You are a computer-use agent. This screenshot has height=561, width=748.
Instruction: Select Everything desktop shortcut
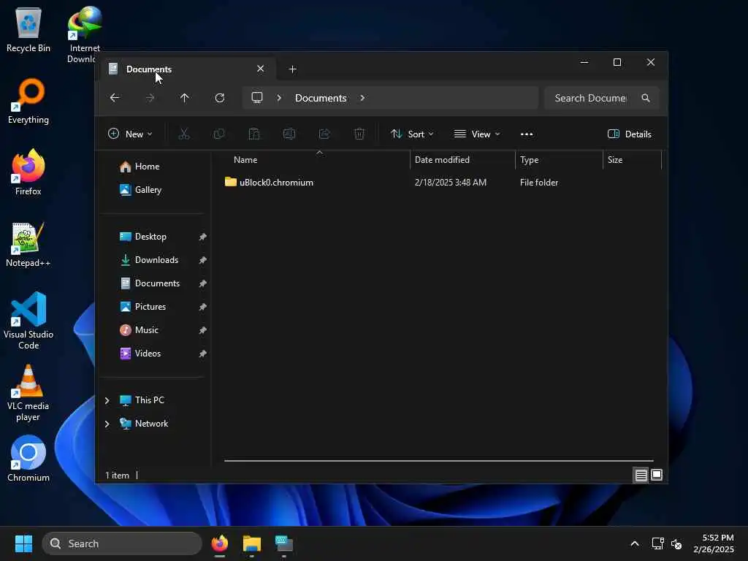pyautogui.click(x=28, y=102)
